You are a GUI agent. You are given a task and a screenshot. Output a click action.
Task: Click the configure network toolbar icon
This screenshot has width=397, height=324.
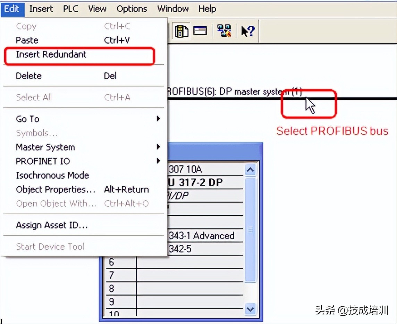coord(224,31)
